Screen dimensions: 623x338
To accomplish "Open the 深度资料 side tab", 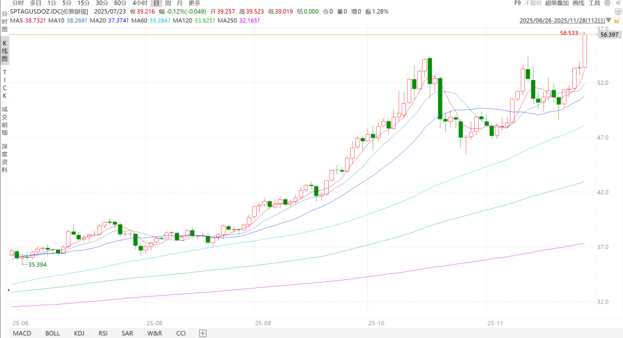I will (5, 158).
